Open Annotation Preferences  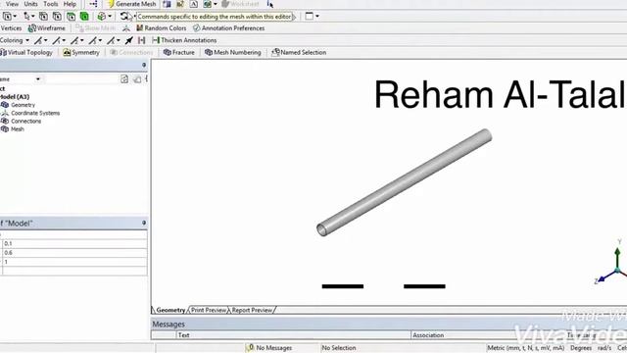(x=228, y=28)
